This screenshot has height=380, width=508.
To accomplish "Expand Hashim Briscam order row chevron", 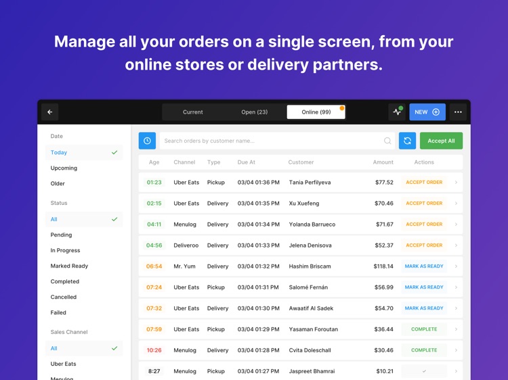I will 456,266.
